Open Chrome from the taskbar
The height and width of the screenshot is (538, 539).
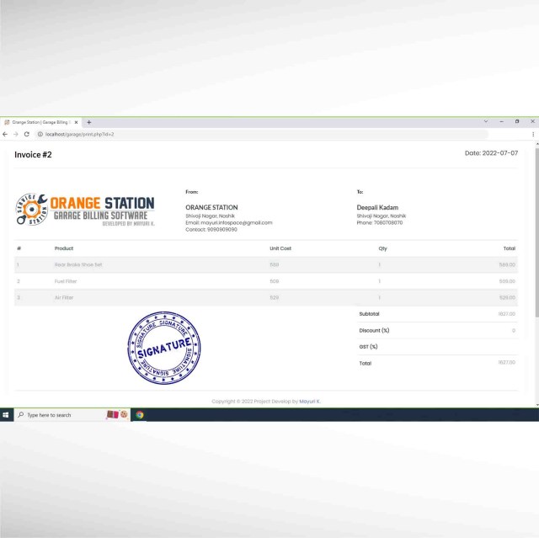tap(140, 415)
